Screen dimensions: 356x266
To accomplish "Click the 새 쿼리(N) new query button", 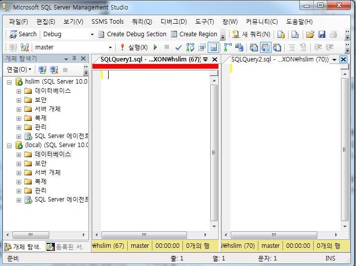I will [251, 34].
